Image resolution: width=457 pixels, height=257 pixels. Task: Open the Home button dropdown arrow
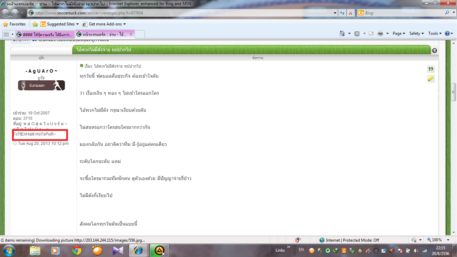(x=349, y=33)
